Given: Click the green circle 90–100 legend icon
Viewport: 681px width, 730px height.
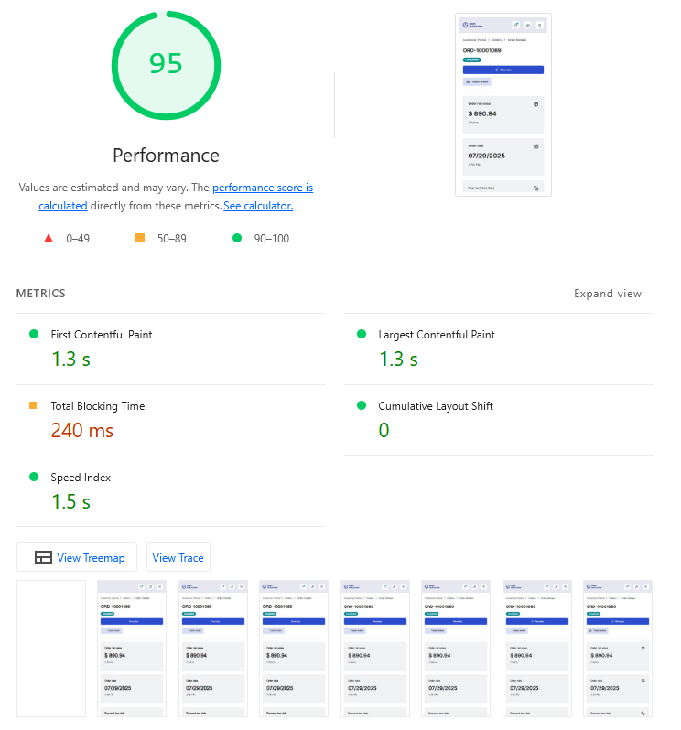Looking at the screenshot, I should [236, 239].
